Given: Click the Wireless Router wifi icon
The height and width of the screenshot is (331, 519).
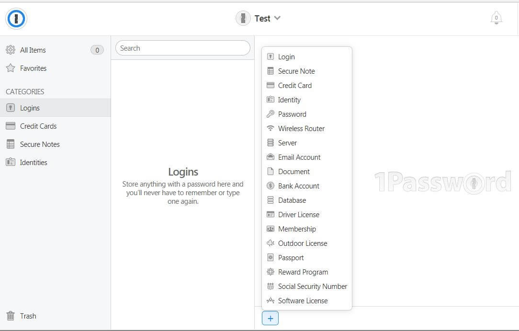Looking at the screenshot, I should pyautogui.click(x=271, y=128).
